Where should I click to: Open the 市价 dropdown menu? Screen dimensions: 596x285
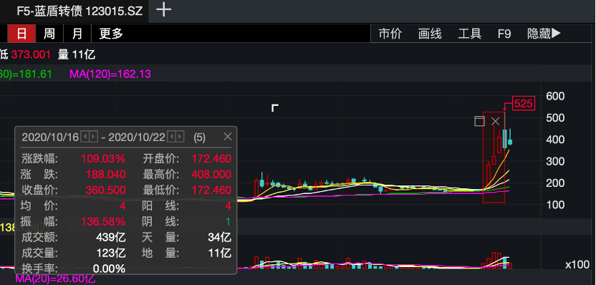[x=390, y=34]
